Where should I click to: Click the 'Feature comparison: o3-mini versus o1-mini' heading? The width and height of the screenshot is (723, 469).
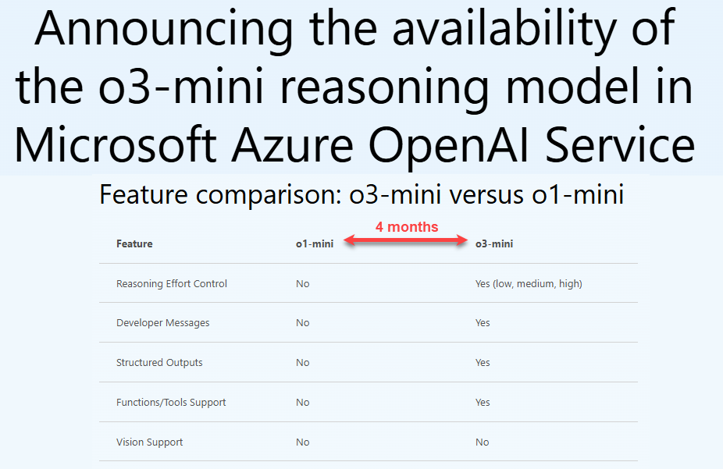(x=361, y=194)
